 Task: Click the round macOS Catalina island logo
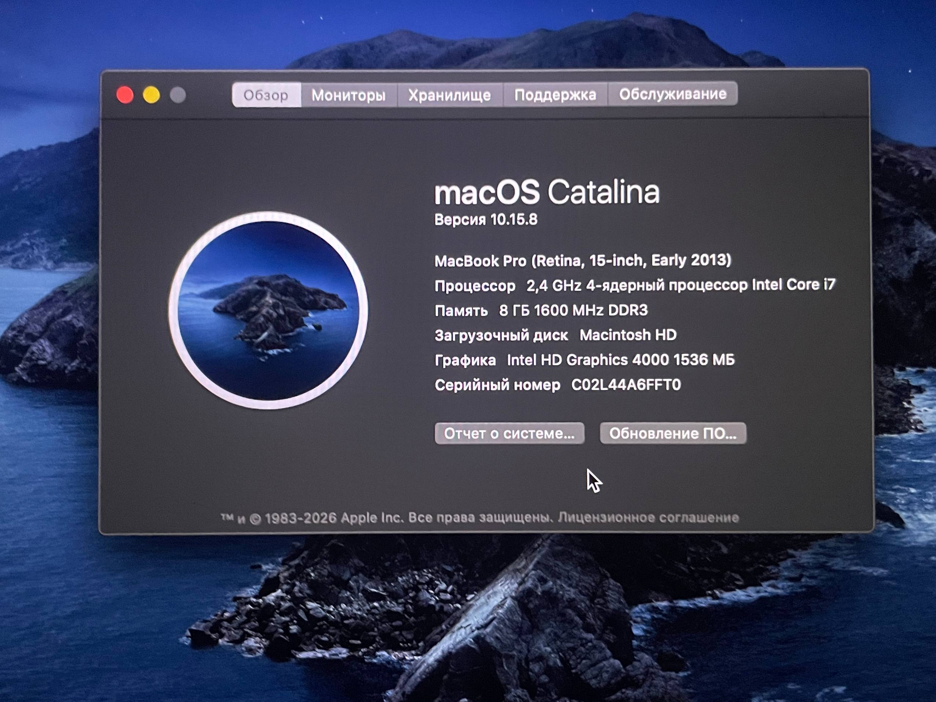point(268,310)
